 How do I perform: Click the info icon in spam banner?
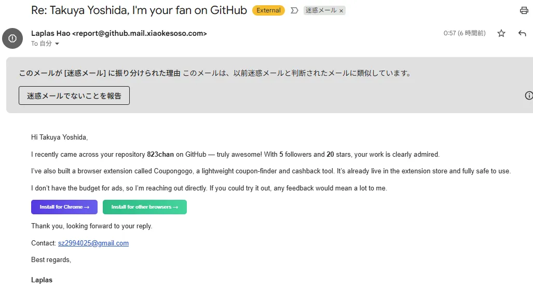pyautogui.click(x=529, y=95)
